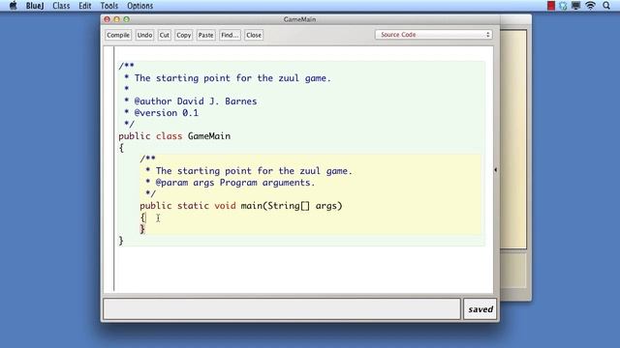Open the Wi-Fi status menu
Viewport: 620px width, 348px height.
tap(590, 6)
